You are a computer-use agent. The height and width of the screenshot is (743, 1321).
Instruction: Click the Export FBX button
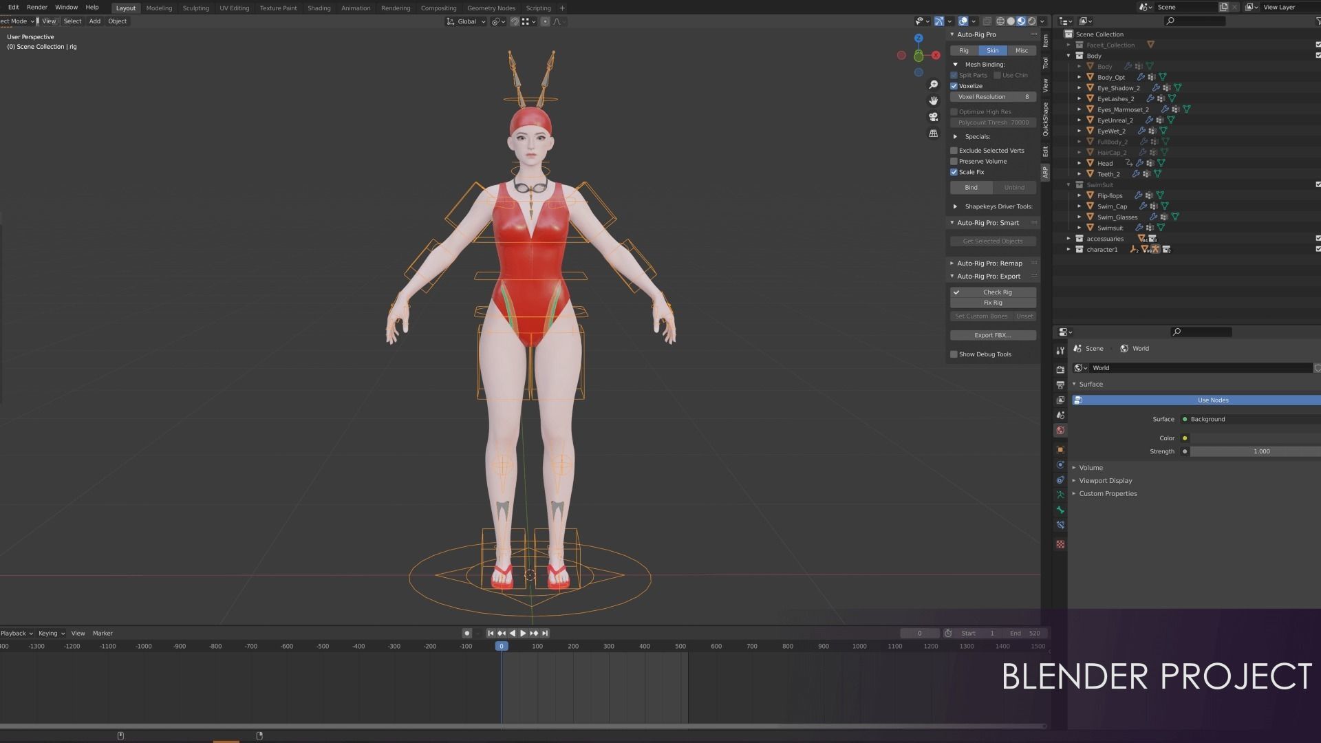pos(992,336)
